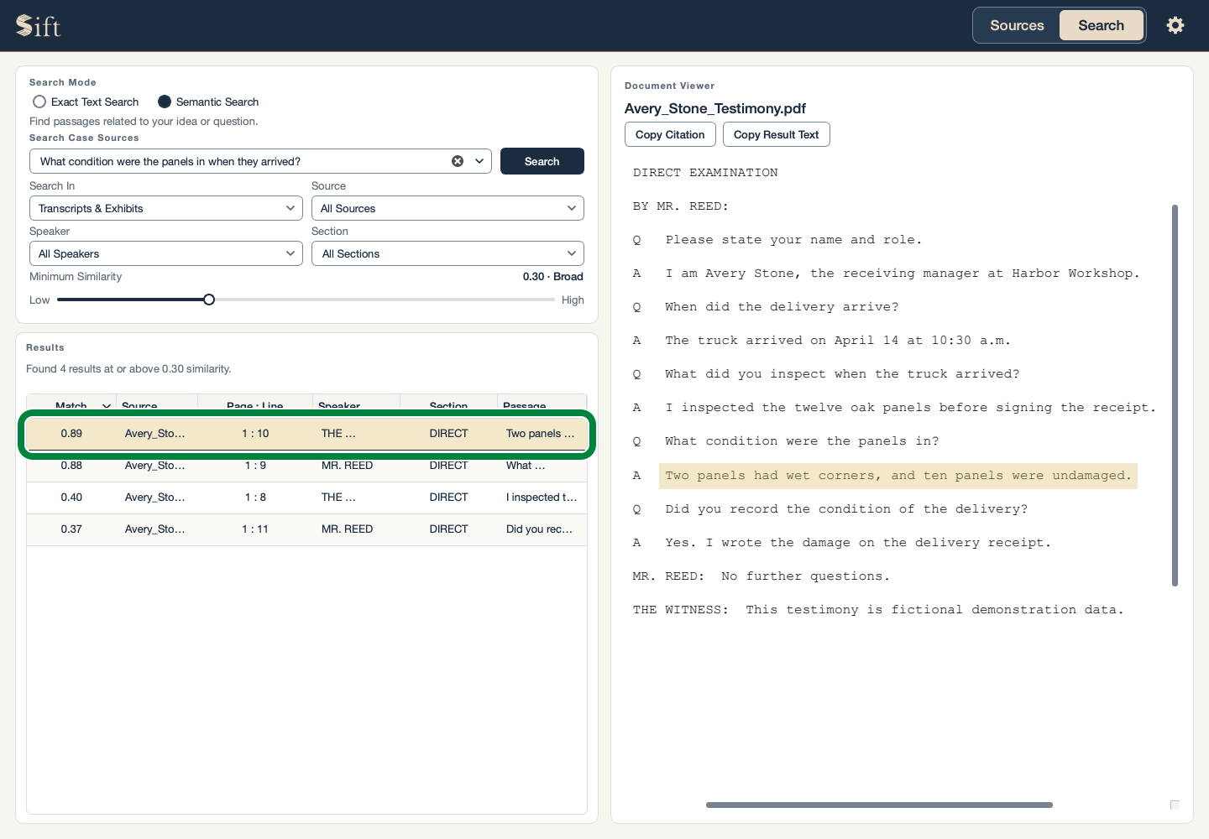Open settings via the gear icon

click(x=1175, y=25)
